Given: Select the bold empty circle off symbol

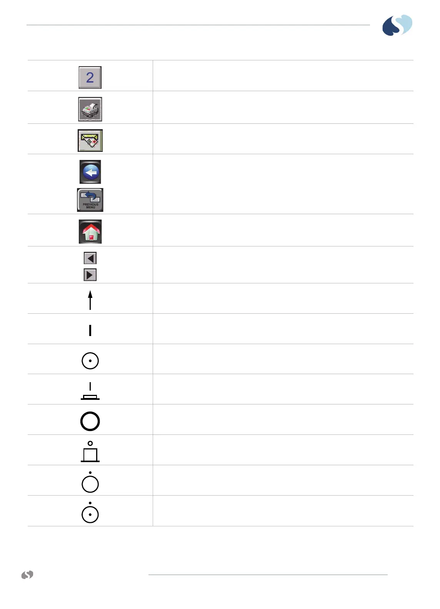Looking at the screenshot, I should (90, 421).
